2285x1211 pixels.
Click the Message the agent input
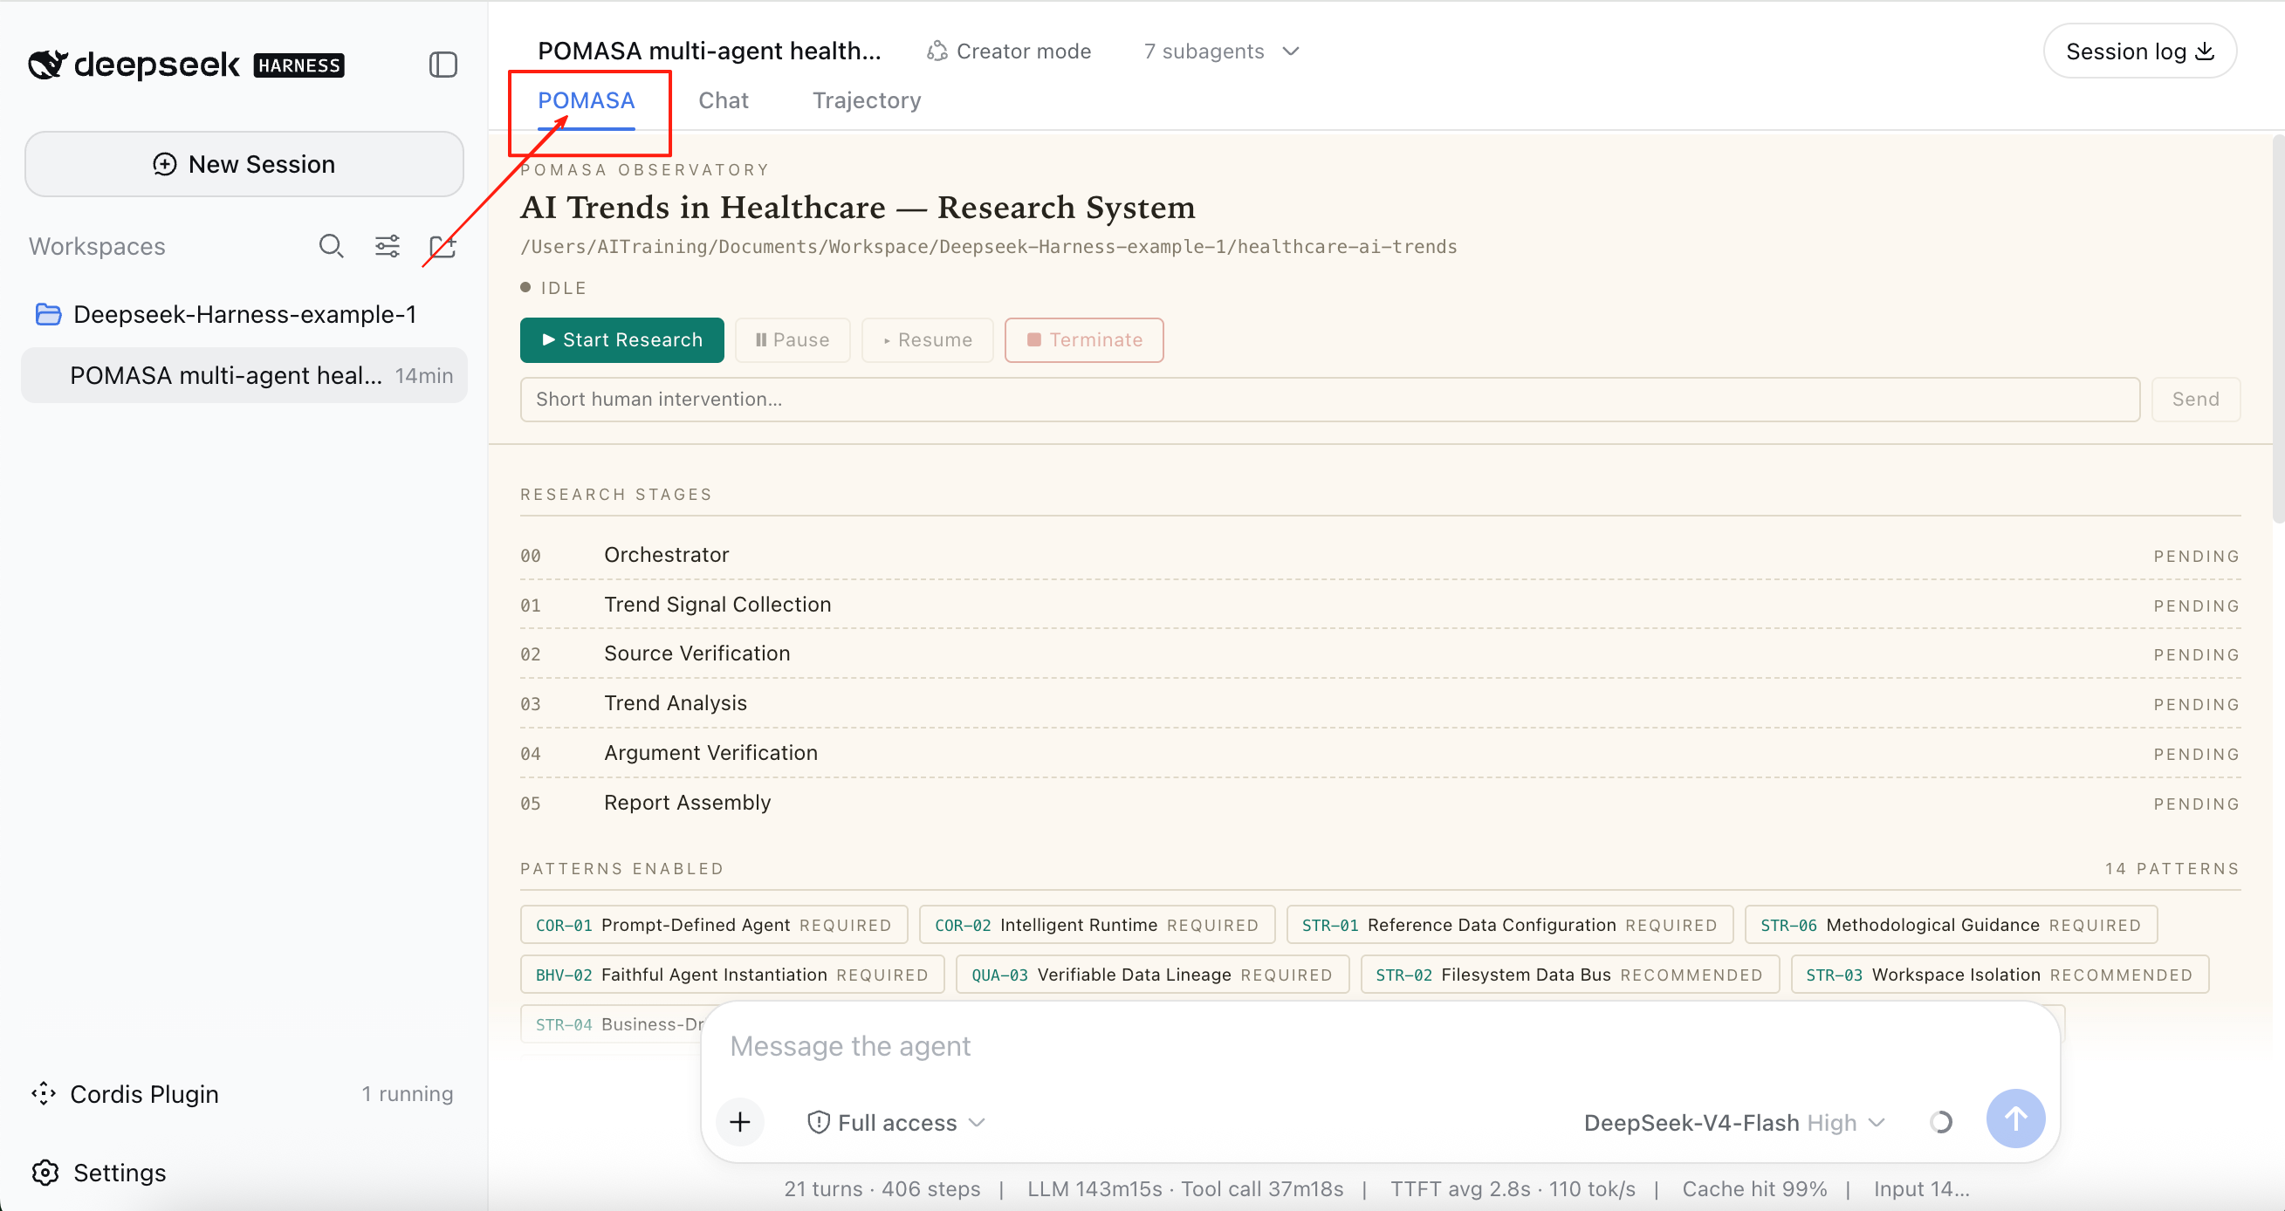pyautogui.click(x=1379, y=1046)
